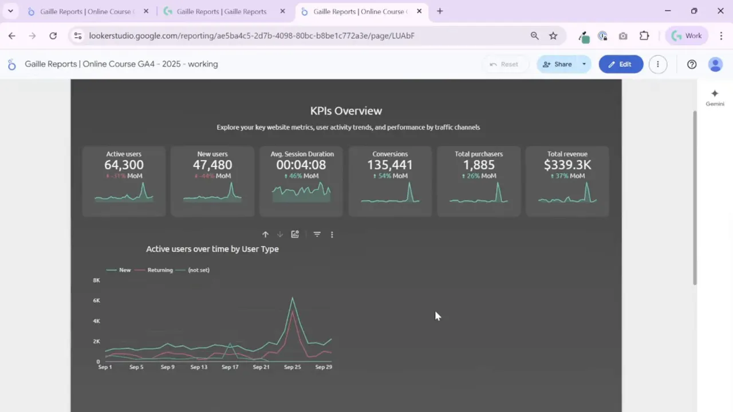Screen dimensions: 733x412
Task: Open the browser's three-dot menu
Action: click(x=721, y=35)
